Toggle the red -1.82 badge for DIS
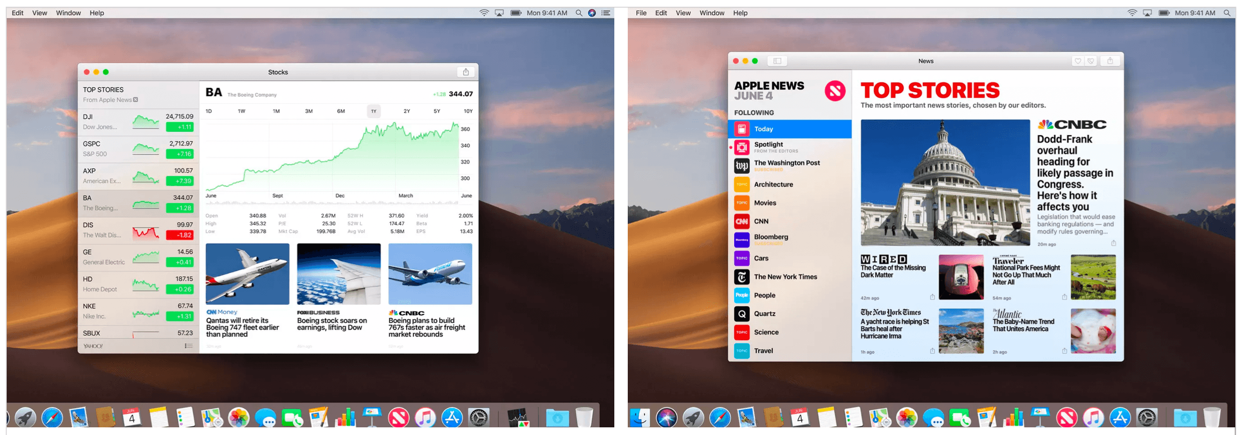The image size is (1244, 435). [x=179, y=235]
